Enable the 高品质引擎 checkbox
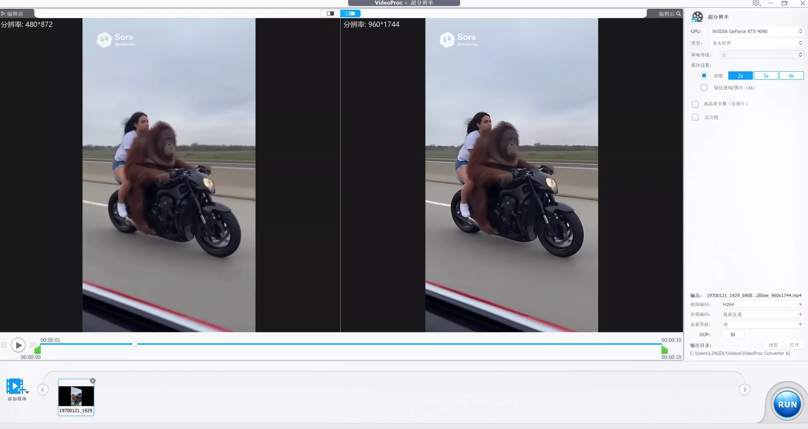The width and height of the screenshot is (808, 429). (x=695, y=104)
